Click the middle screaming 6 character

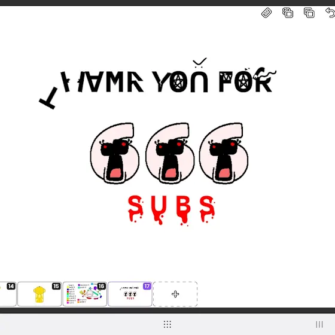170,153
